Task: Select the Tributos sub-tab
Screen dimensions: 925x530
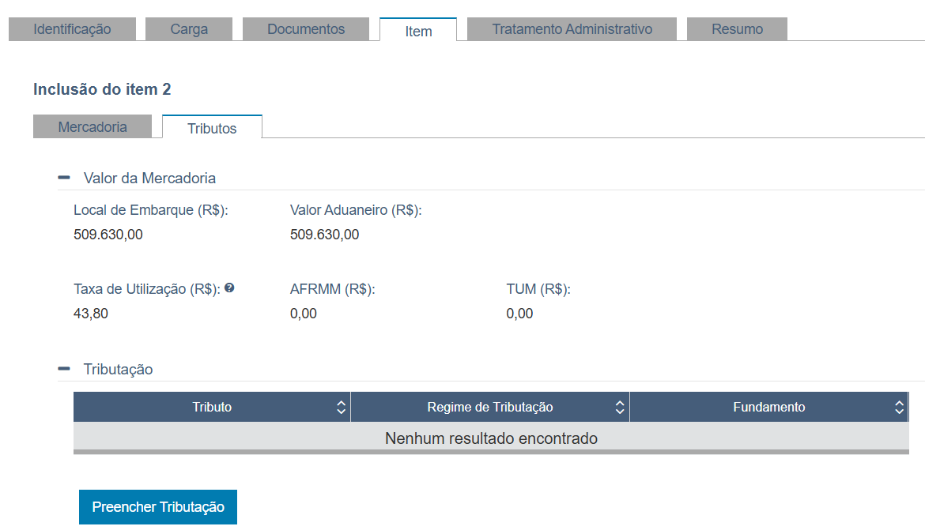Action: [212, 127]
